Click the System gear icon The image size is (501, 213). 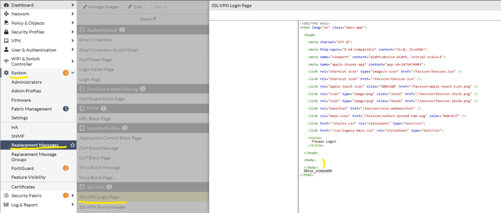coord(6,73)
